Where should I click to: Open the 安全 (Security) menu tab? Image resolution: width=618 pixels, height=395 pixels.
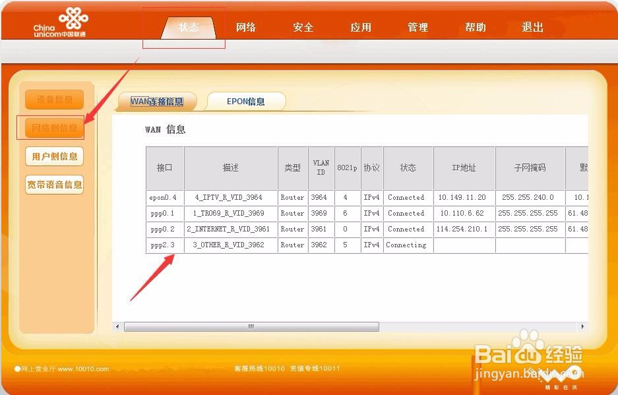303,27
